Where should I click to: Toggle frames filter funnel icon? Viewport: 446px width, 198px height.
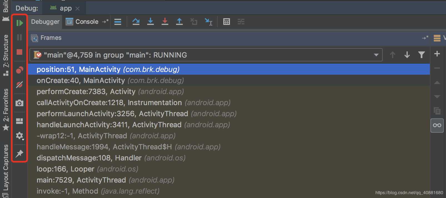pos(422,55)
